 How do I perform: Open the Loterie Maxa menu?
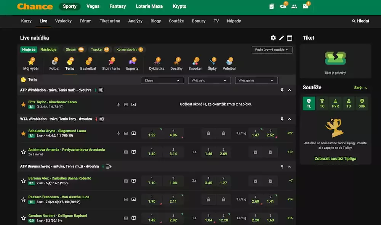[149, 6]
